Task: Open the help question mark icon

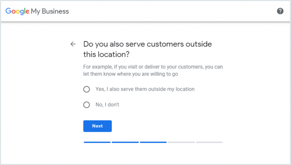Action: (280, 11)
